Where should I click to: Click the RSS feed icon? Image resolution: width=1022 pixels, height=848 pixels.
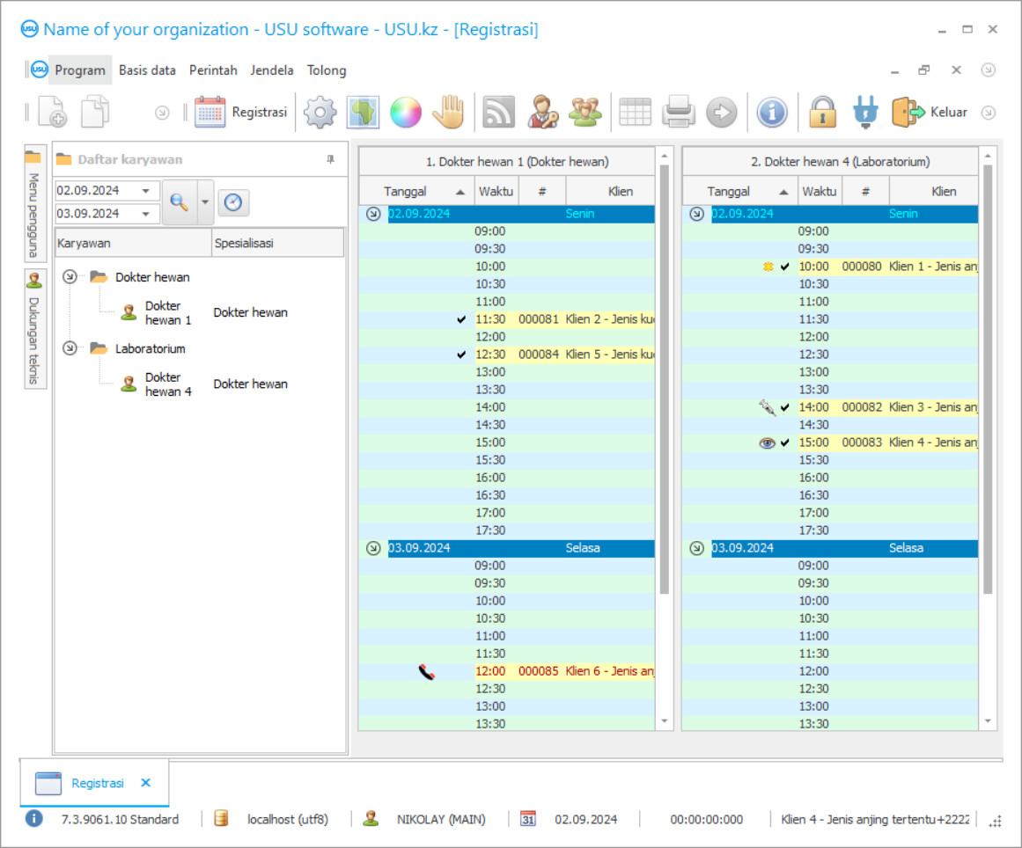click(499, 113)
